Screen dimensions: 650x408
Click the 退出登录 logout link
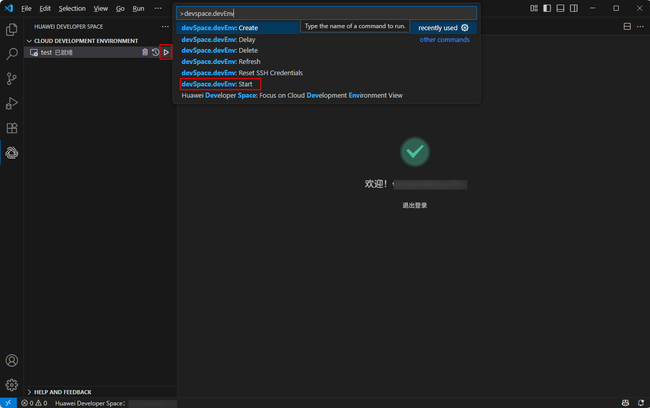tap(415, 206)
